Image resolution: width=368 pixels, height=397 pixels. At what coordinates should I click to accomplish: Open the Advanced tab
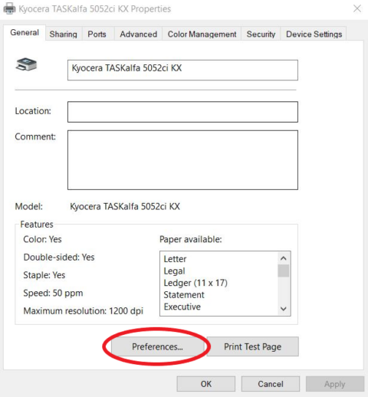click(x=139, y=34)
